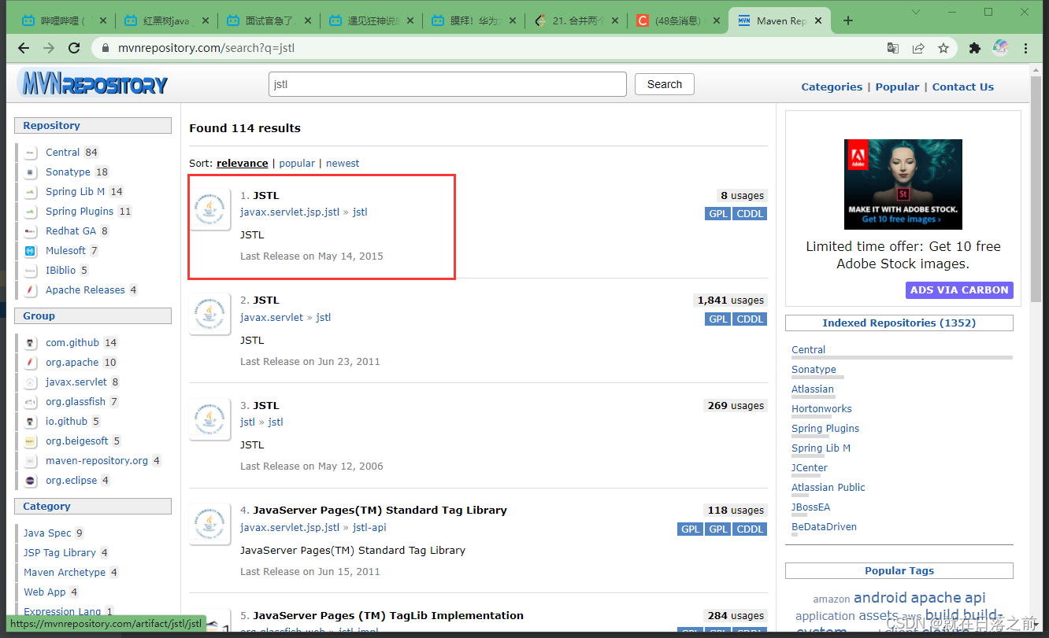Click Central repository icon in sidebar
The height and width of the screenshot is (638, 1049).
tap(30, 153)
